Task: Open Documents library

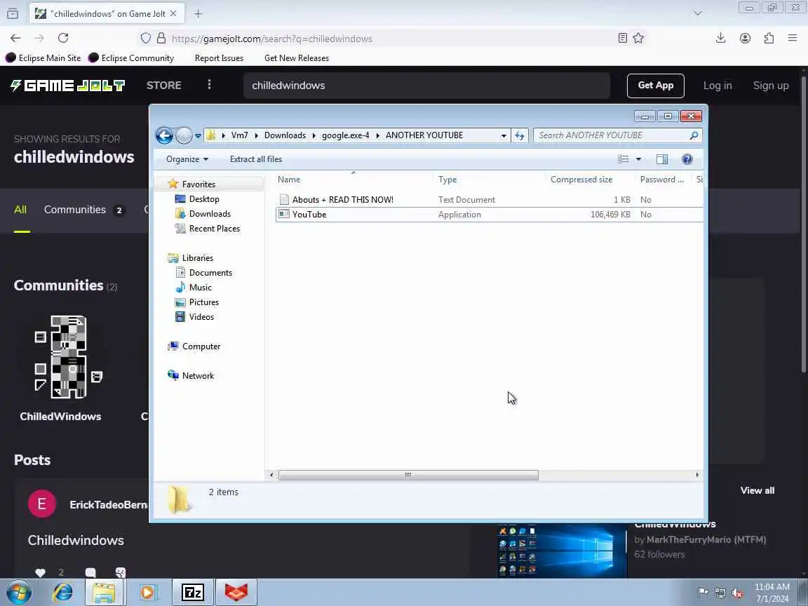Action: point(210,273)
